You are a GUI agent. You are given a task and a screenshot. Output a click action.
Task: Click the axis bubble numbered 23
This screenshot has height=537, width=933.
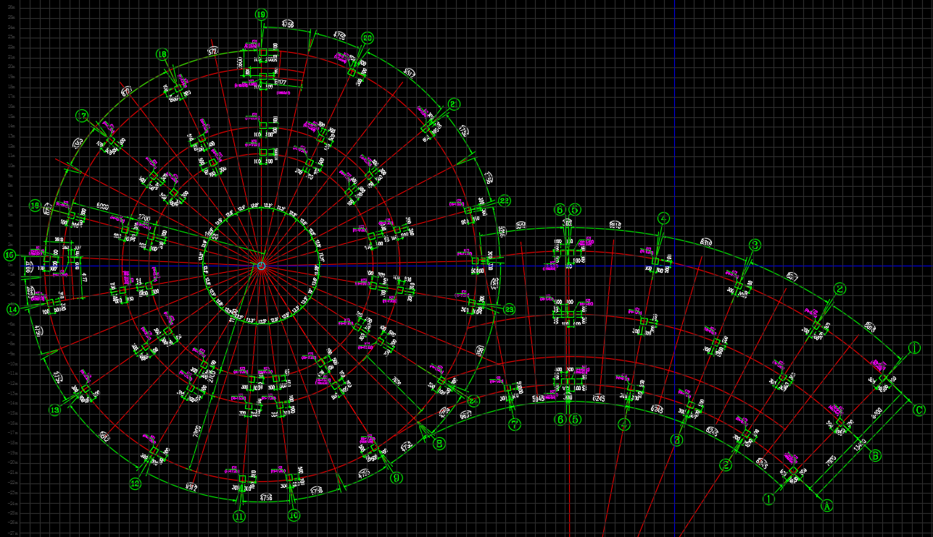pos(509,310)
